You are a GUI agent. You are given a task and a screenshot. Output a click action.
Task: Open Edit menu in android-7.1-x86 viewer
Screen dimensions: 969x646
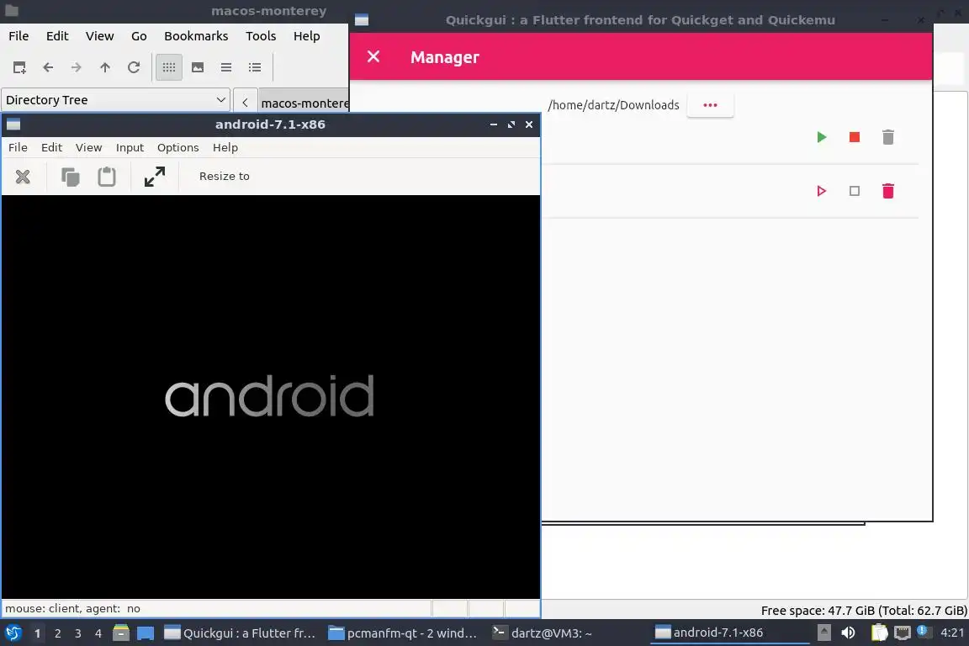[x=52, y=147]
